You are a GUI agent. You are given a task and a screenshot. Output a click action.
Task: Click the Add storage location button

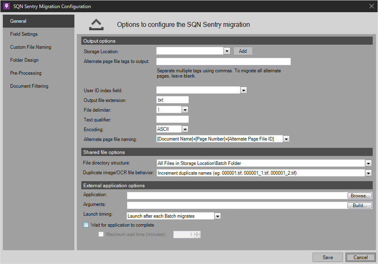243,51
